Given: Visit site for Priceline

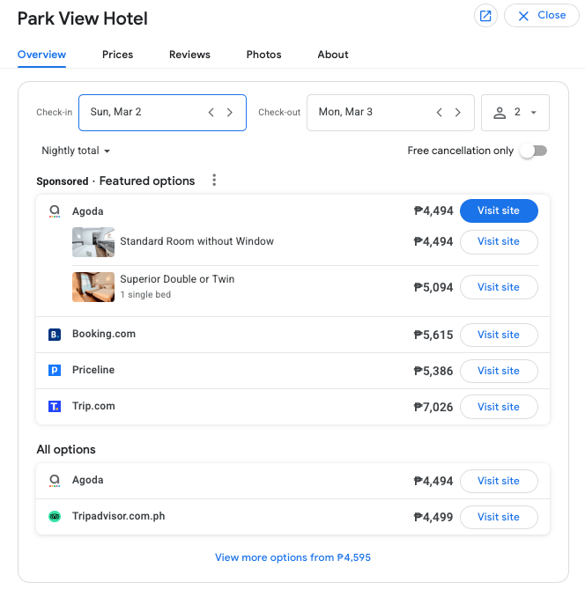Looking at the screenshot, I should 499,371.
